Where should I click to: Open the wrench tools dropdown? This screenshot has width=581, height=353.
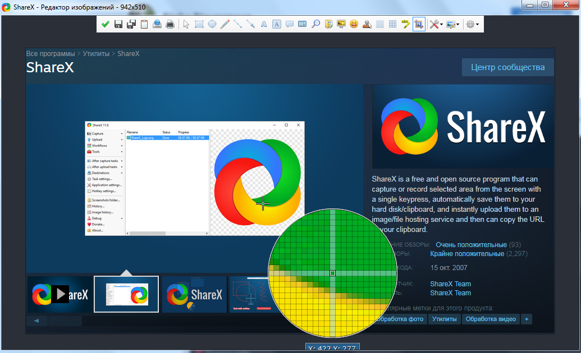[436, 25]
